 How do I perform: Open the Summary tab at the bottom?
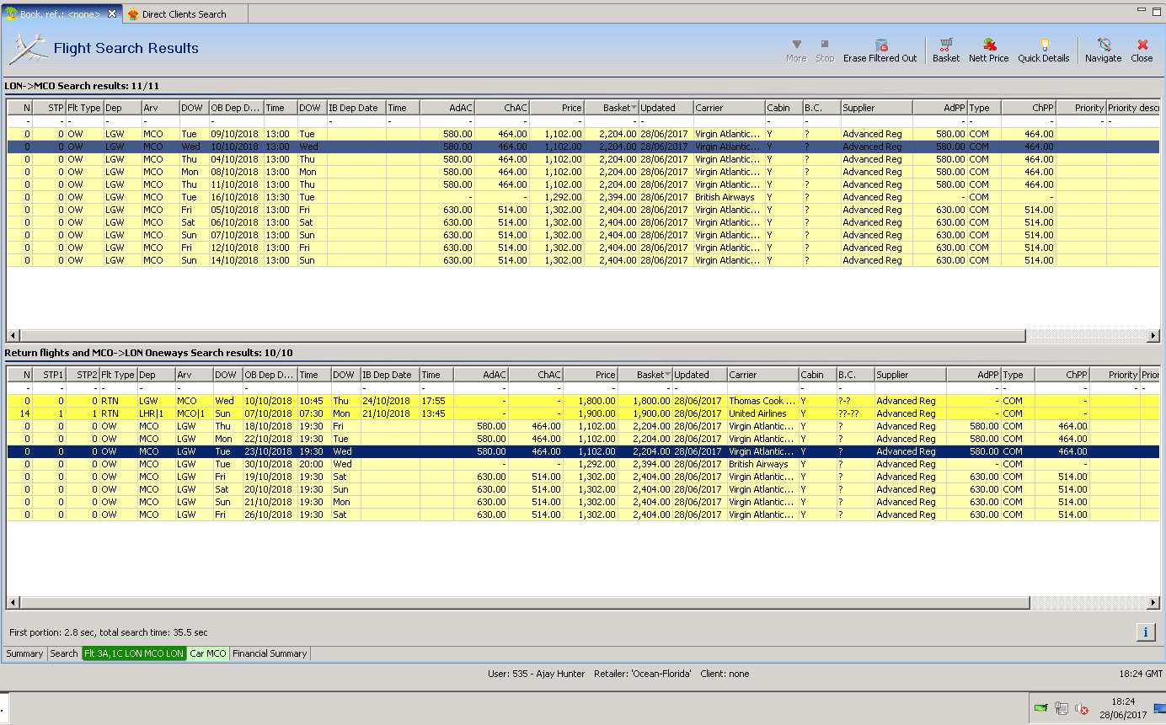(24, 653)
